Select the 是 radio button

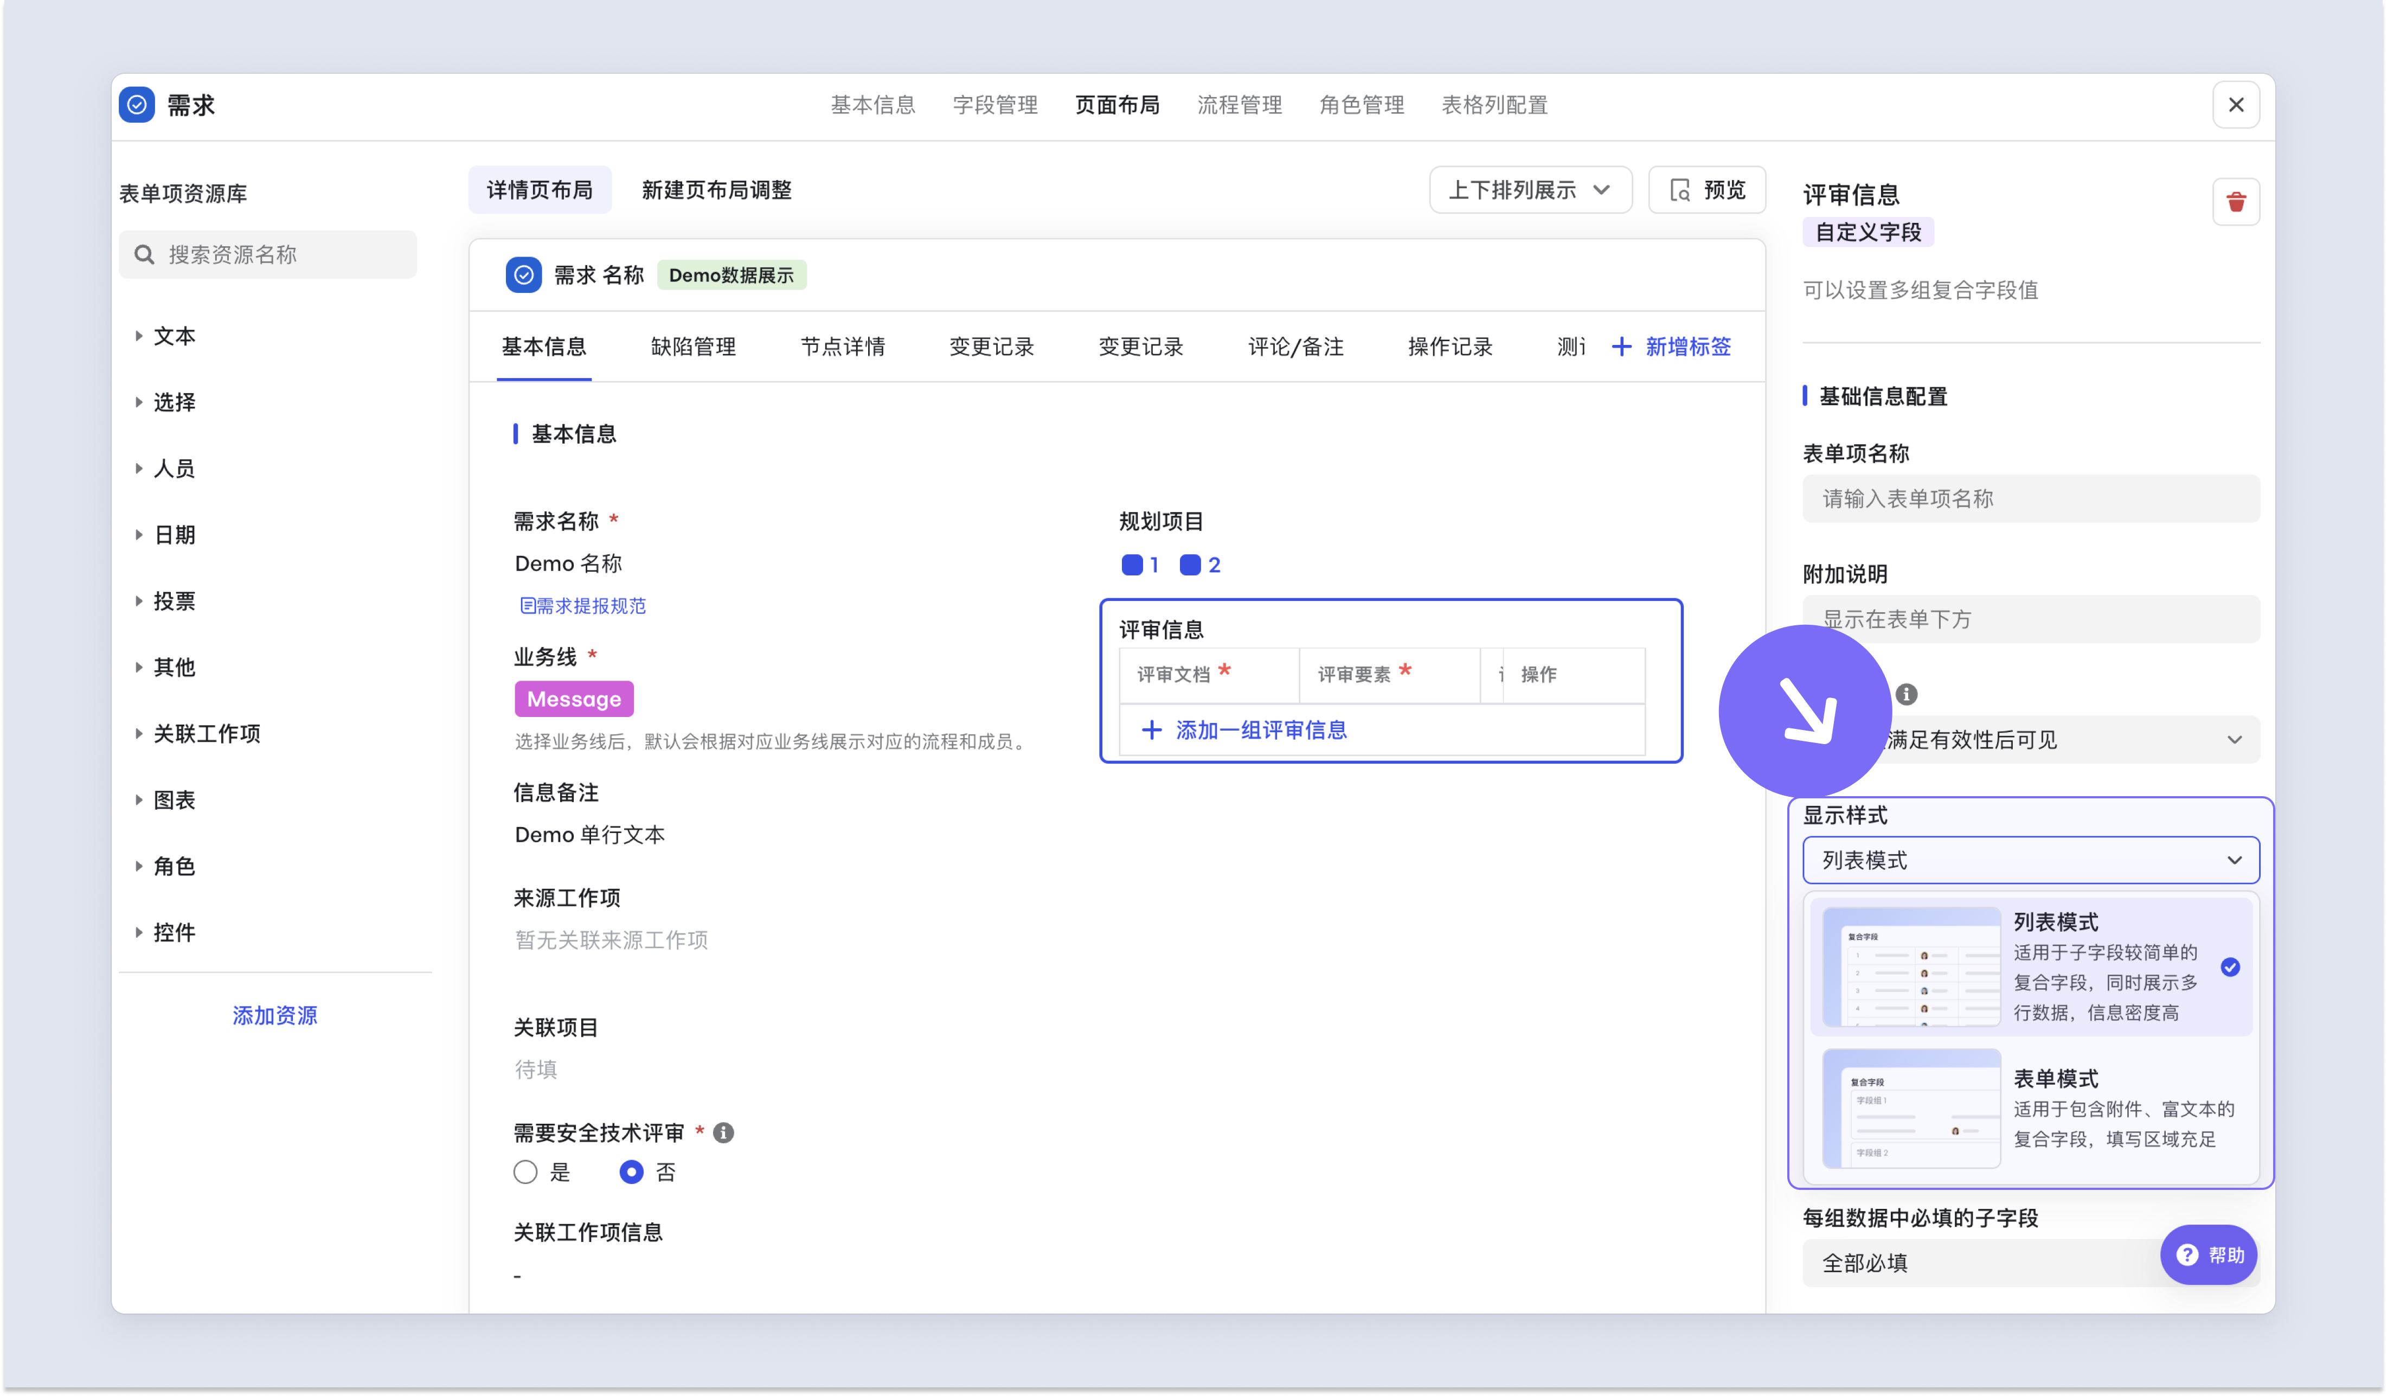525,1173
